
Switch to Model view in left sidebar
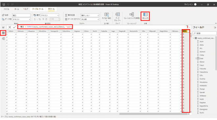(3, 38)
